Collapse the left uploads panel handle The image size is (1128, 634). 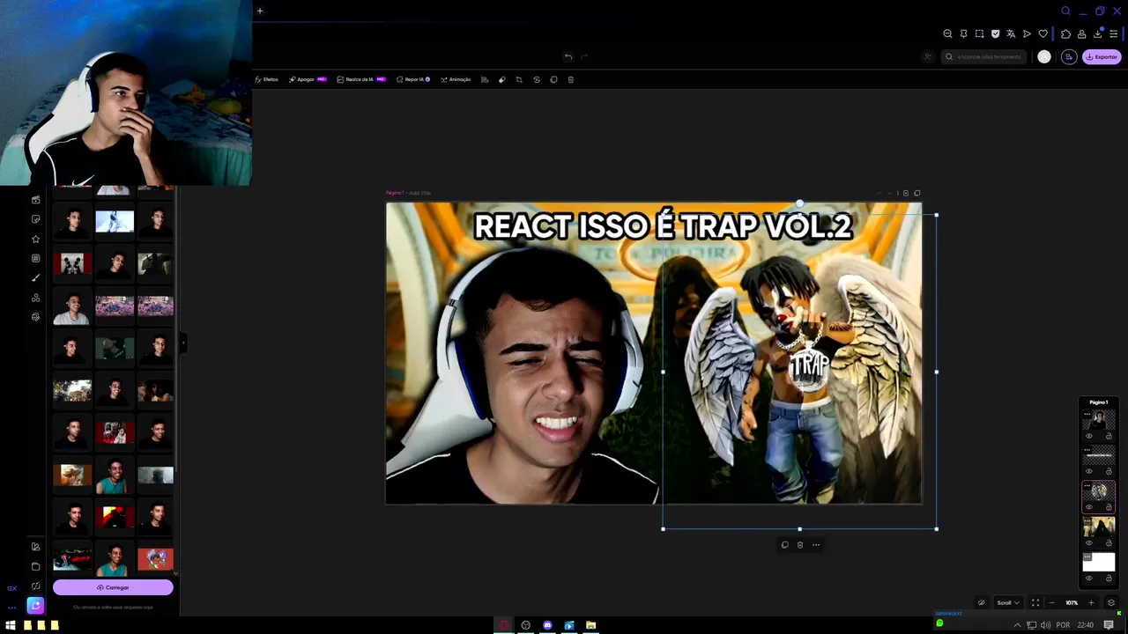182,343
